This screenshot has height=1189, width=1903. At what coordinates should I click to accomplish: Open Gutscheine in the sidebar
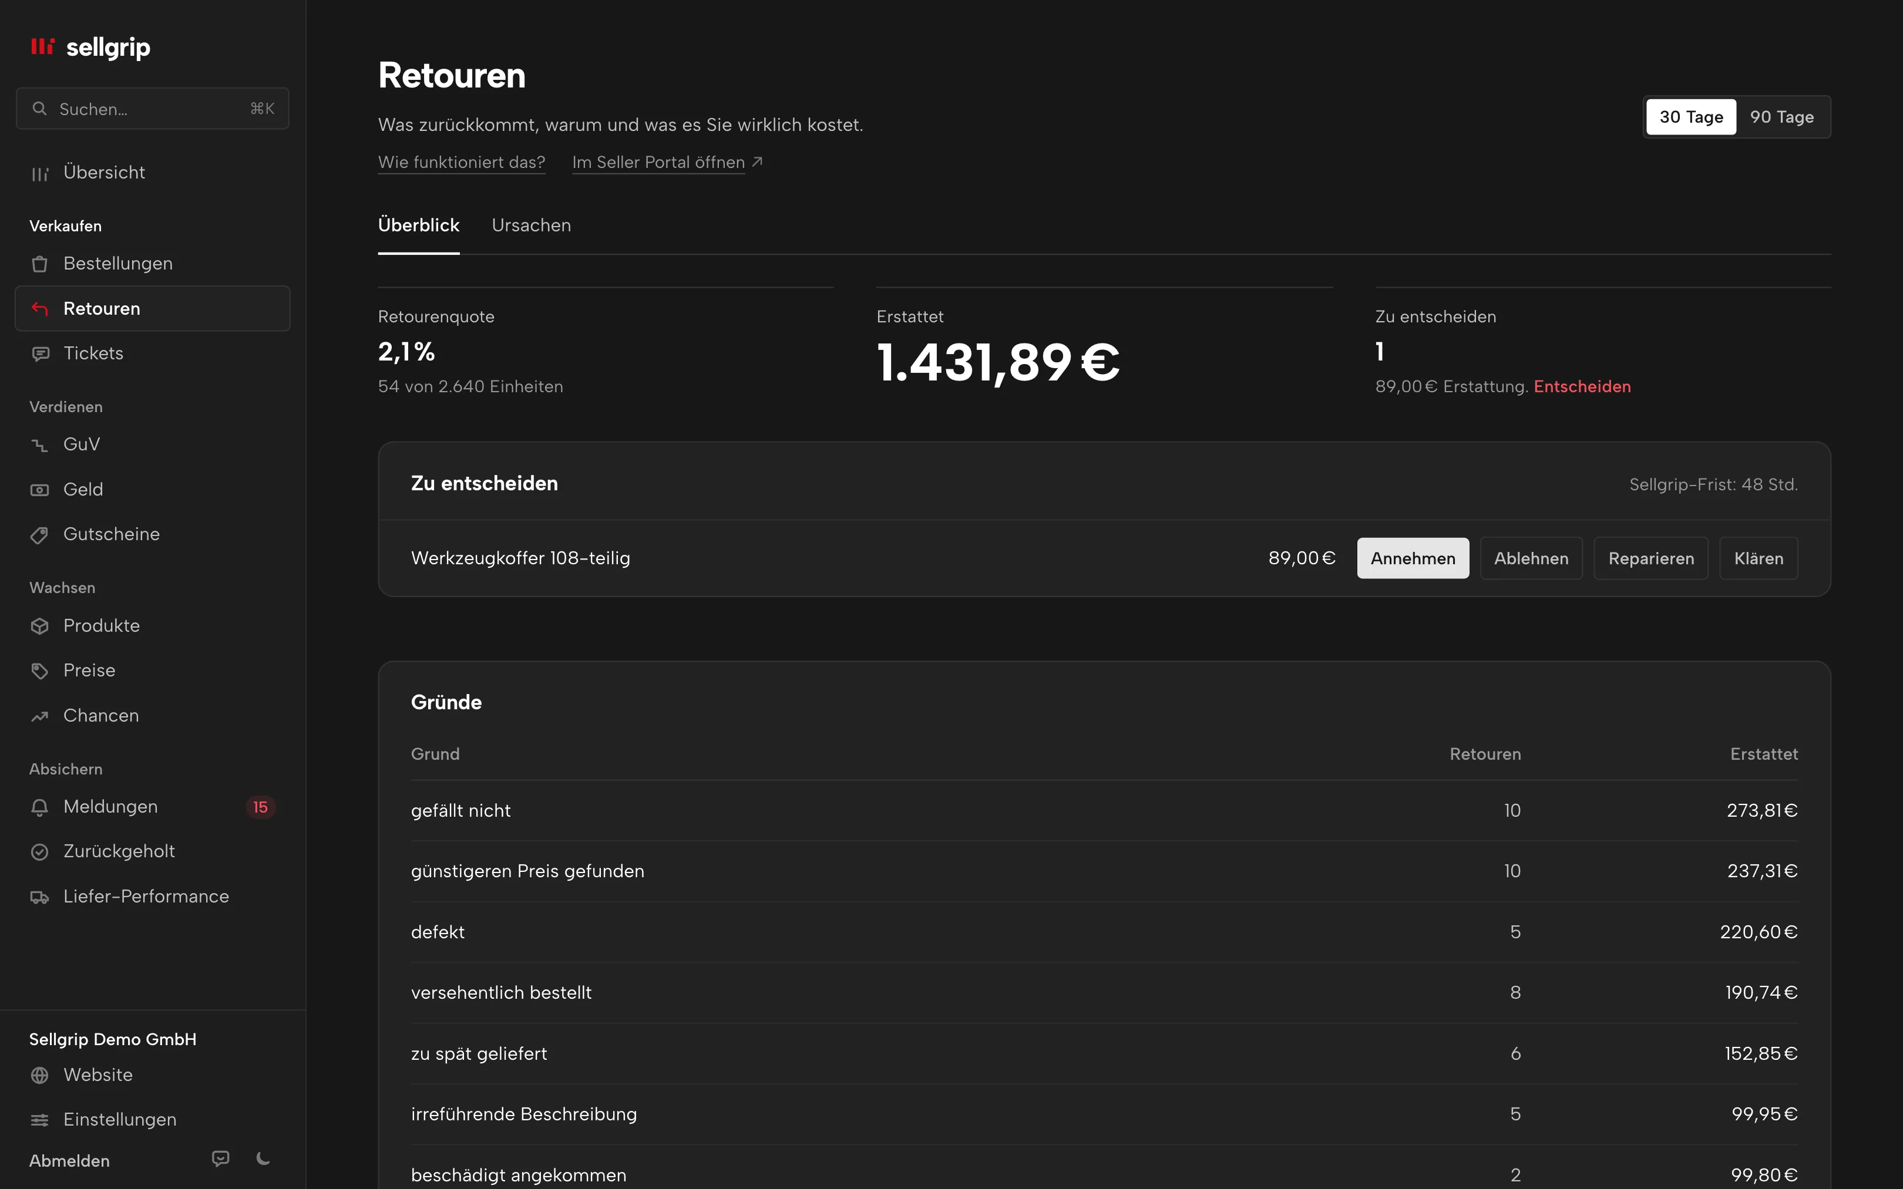pos(153,535)
